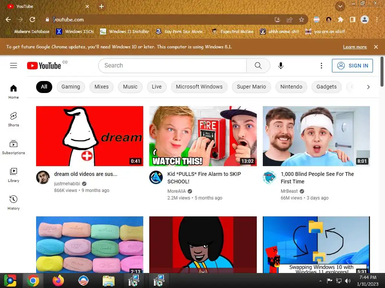This screenshot has width=385, height=288.
Task: Open the 'you are an idiot!' bookmark
Action: point(325,31)
